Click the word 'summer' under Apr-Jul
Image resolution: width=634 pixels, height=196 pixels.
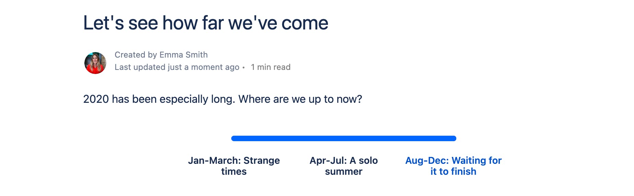point(343,172)
